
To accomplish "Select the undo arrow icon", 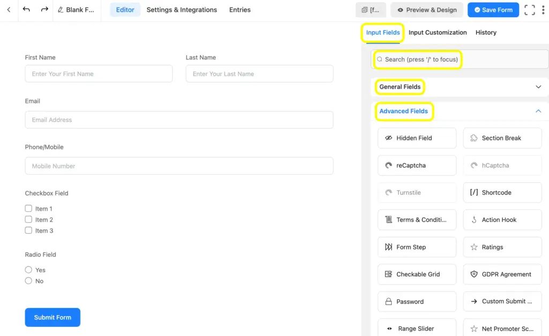I will point(27,10).
